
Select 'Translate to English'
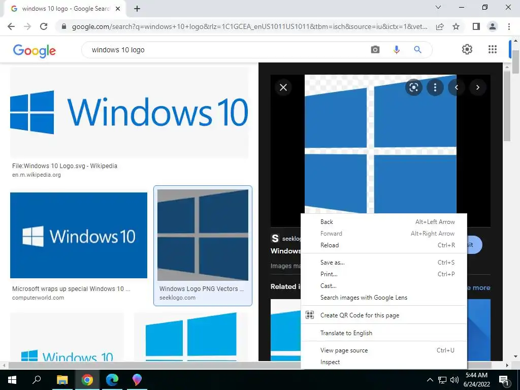click(x=384, y=333)
